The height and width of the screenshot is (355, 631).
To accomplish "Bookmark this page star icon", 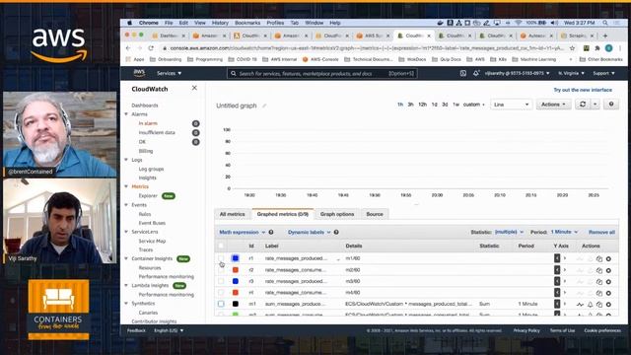I will (x=572, y=48).
